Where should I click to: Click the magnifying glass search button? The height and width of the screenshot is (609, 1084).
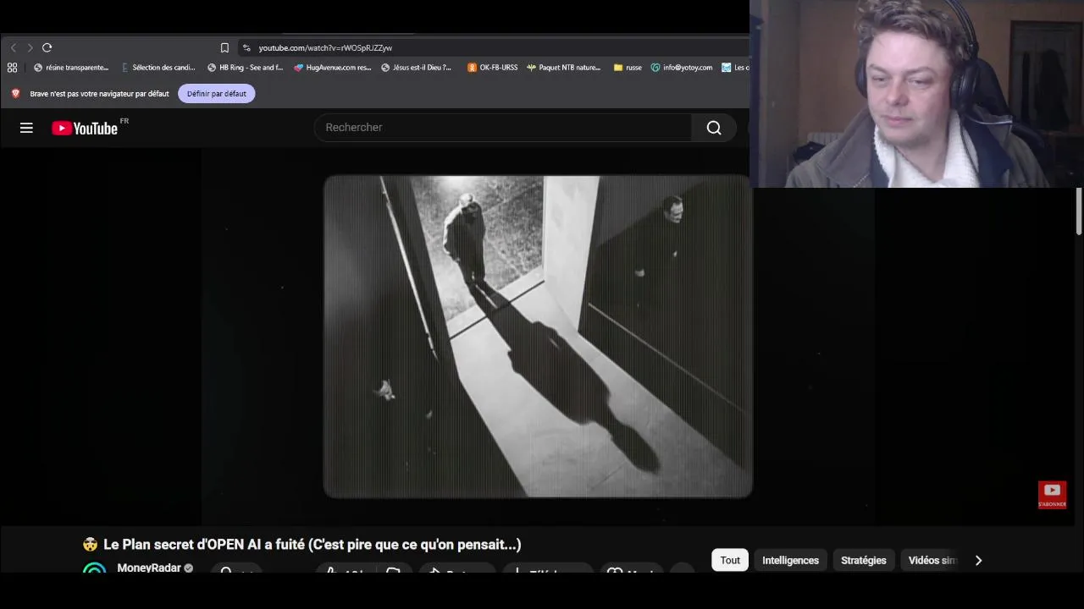[x=714, y=128]
